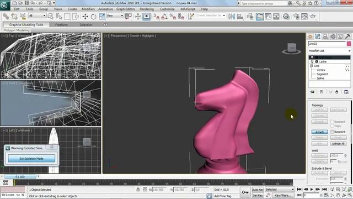This screenshot has width=353, height=199.
Task: Check the Reorient box beside Attach
Action: point(332,132)
